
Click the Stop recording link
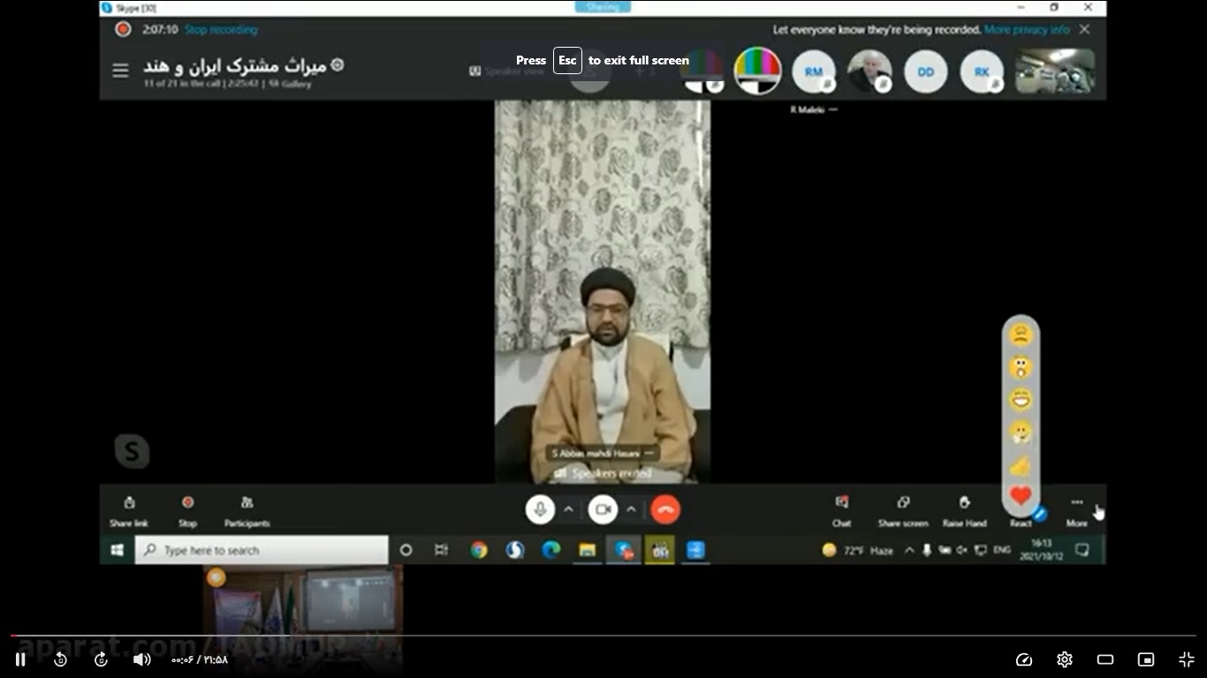click(221, 29)
